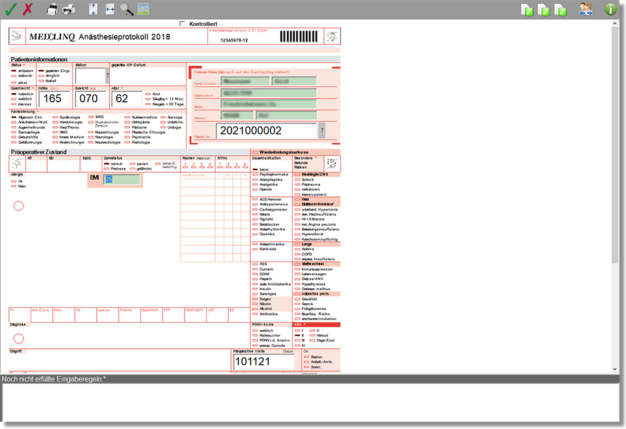Click the question mark beside patient number
Image resolution: width=626 pixels, height=429 pixels.
point(321,130)
